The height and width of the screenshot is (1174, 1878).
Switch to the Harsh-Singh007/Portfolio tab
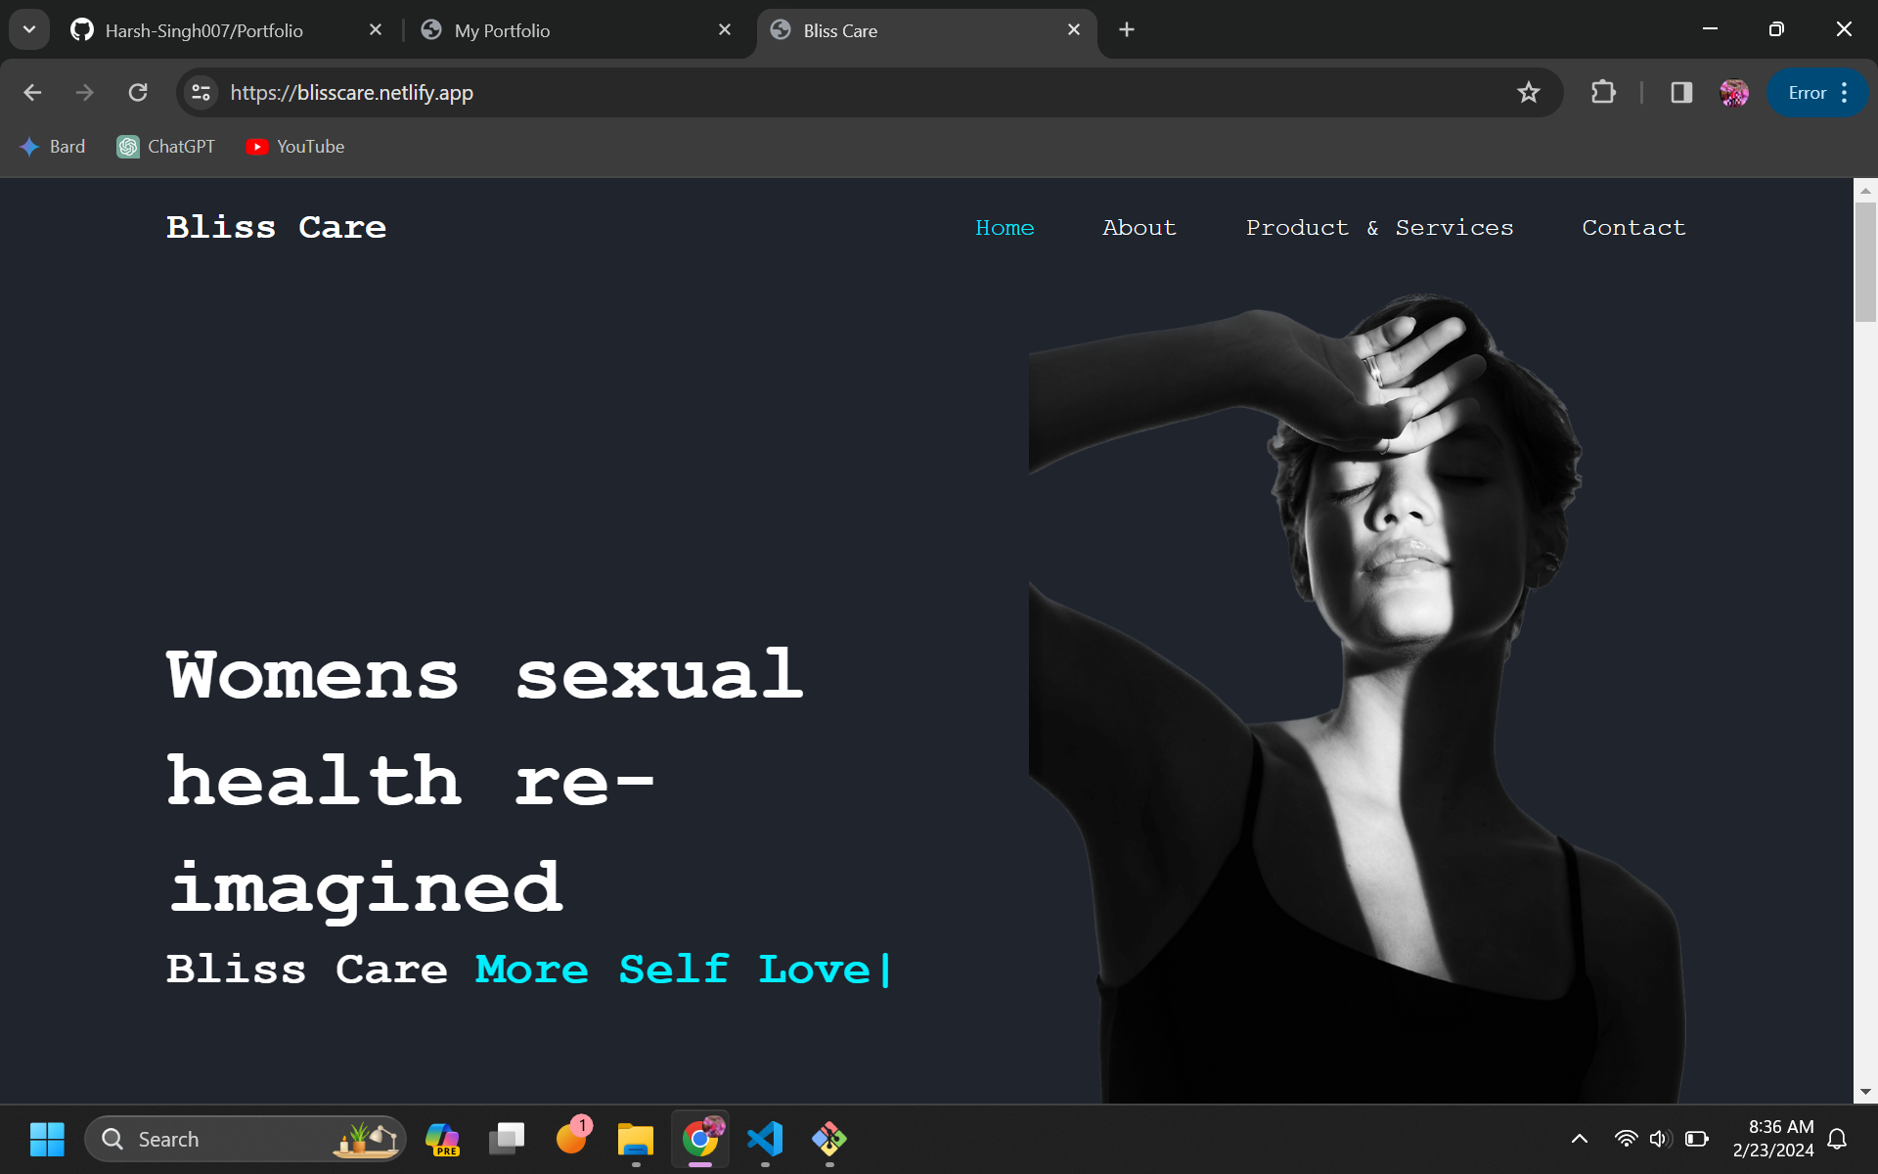pos(227,30)
